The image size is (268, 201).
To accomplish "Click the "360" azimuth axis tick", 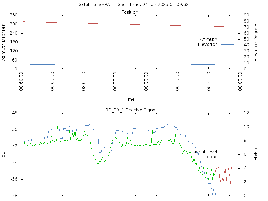I will pos(14,15).
